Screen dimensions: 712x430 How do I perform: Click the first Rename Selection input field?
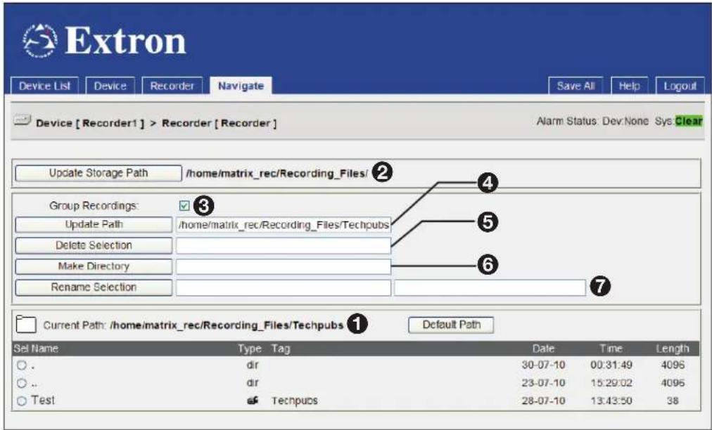pos(284,287)
